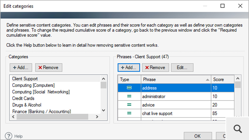The width and height of the screenshot is (249, 140).
Task: Select the chat live support phrase
Action: (x=176, y=113)
